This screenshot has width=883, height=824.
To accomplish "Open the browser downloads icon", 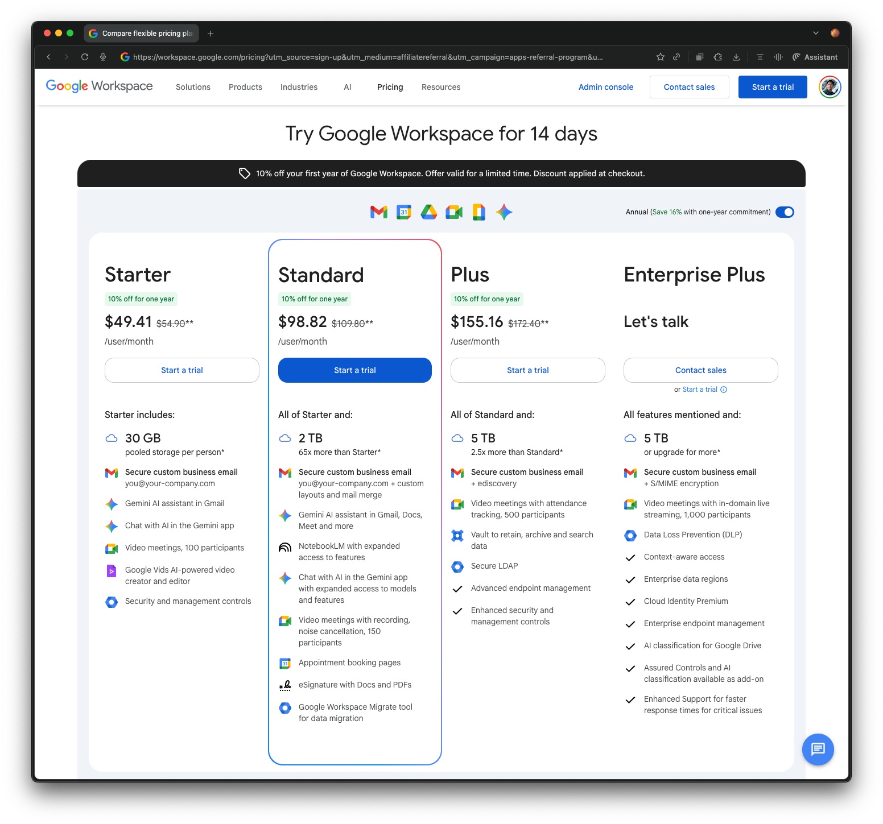I will pyautogui.click(x=736, y=57).
